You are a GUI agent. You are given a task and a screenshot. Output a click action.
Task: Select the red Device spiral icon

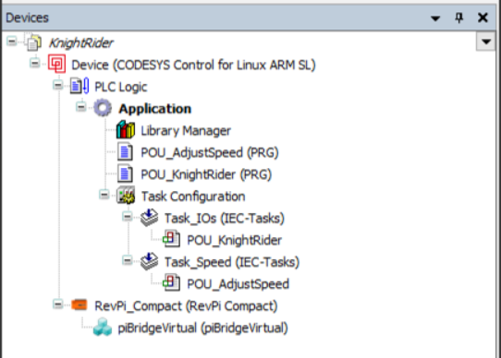[x=57, y=65]
